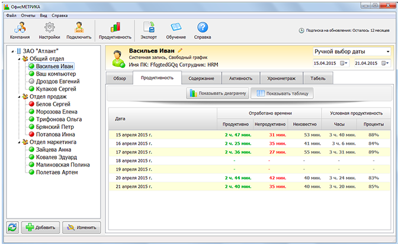
Task: Switch to the Хронометраж tab
Action: 281,78
